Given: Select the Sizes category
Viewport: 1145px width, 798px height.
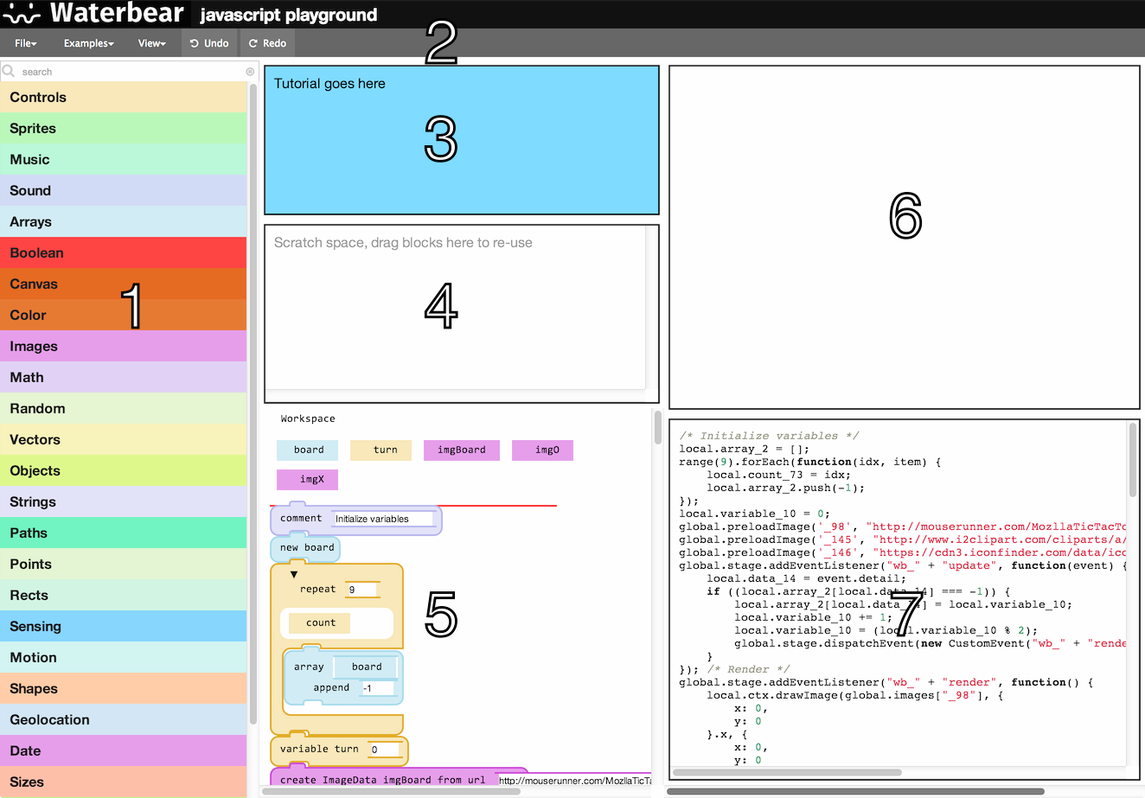Looking at the screenshot, I should tap(124, 782).
